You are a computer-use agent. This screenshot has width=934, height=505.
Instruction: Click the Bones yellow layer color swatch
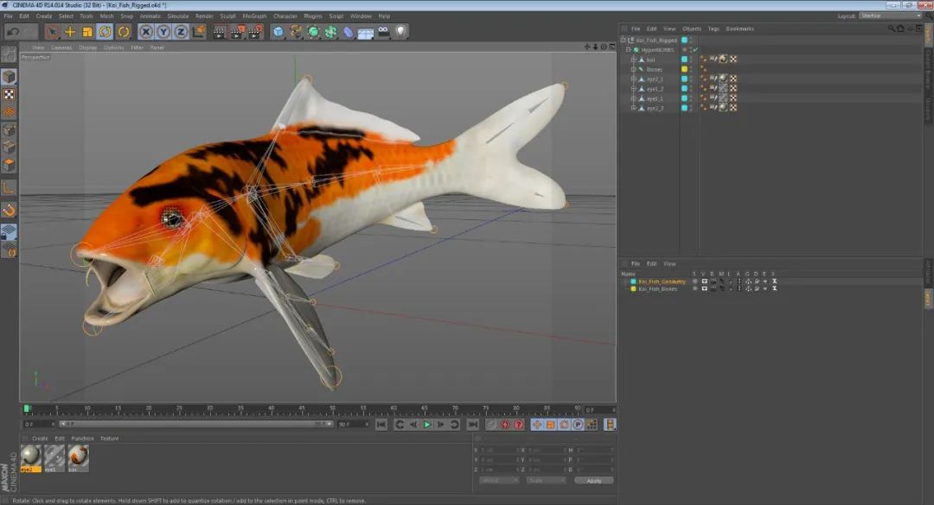coord(684,69)
